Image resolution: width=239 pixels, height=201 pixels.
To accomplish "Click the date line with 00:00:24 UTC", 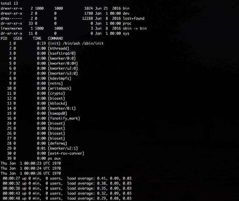I will [x=31, y=168].
